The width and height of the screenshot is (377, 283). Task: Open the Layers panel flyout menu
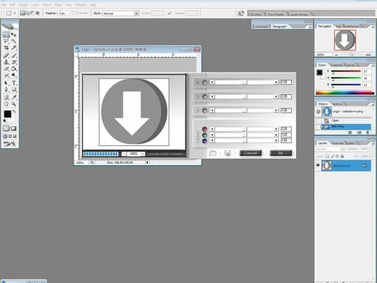[373, 143]
